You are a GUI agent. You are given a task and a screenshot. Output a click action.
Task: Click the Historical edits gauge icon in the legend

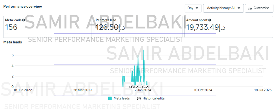pyautogui.click(x=139, y=98)
